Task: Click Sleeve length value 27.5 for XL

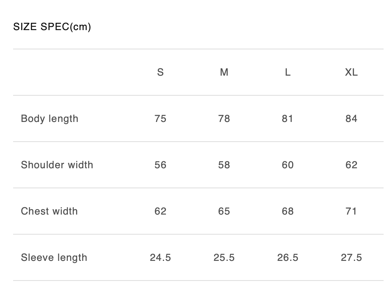Action: [351, 257]
